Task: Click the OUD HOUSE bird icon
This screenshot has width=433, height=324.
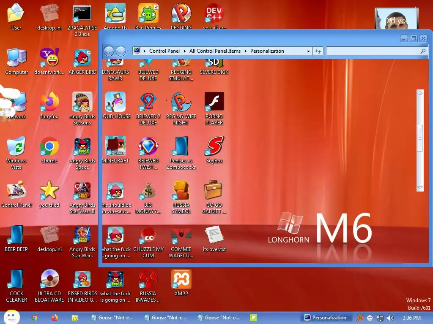Action: [x=116, y=105]
